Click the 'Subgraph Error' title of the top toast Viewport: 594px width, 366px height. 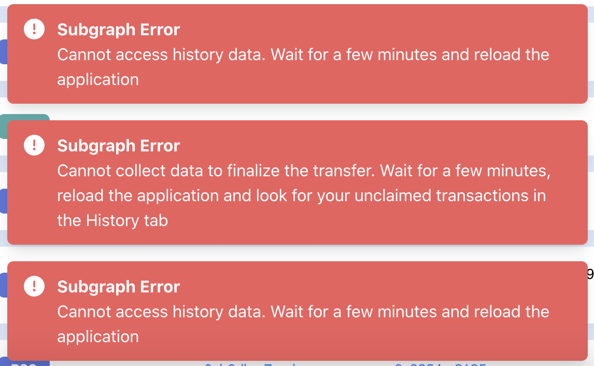[x=119, y=30]
